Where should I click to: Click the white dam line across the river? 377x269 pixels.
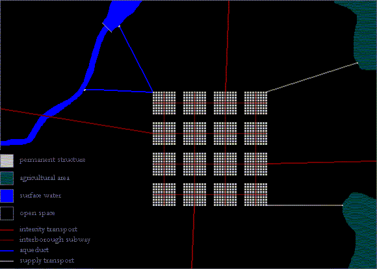click(107, 27)
